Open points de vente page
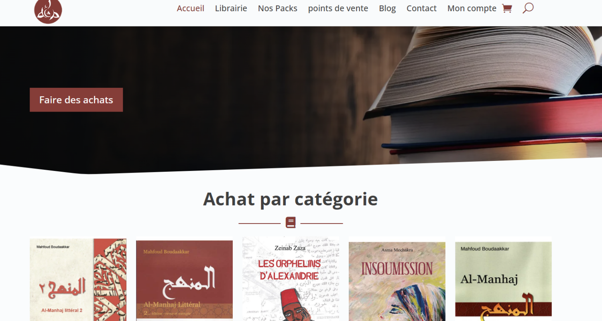The height and width of the screenshot is (321, 602). click(338, 8)
